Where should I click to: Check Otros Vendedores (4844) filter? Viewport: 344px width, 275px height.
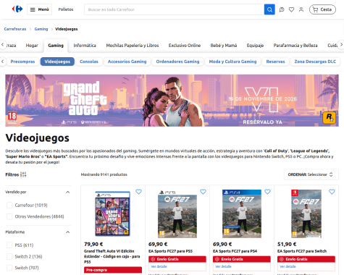9,216
